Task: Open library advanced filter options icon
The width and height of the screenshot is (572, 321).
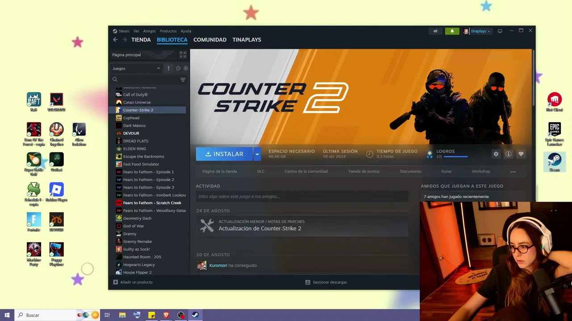Action: tap(183, 79)
